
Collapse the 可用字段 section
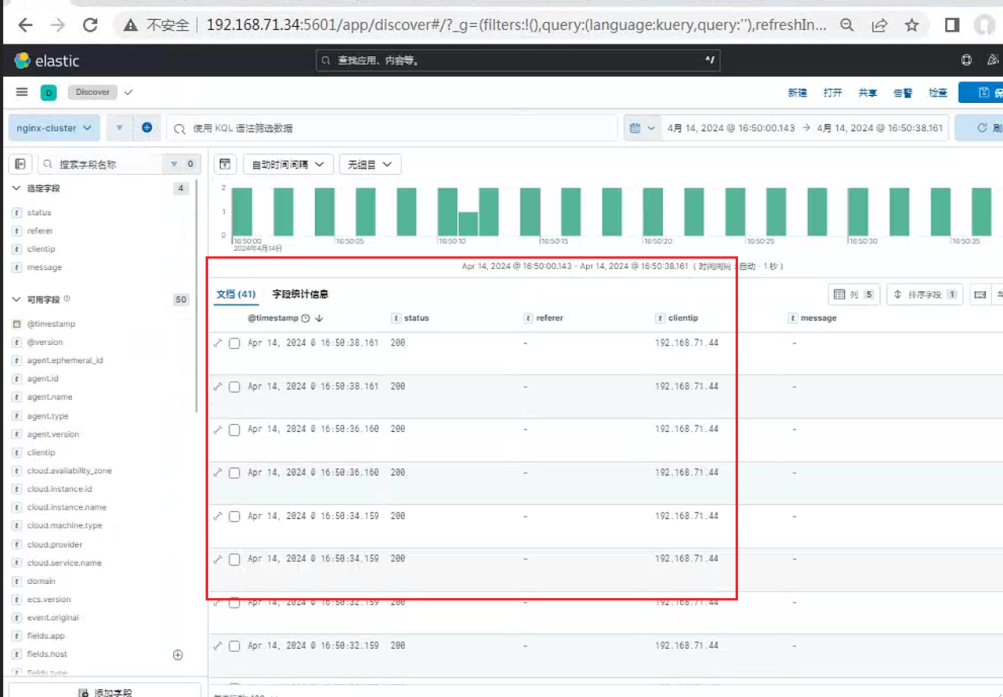point(16,300)
